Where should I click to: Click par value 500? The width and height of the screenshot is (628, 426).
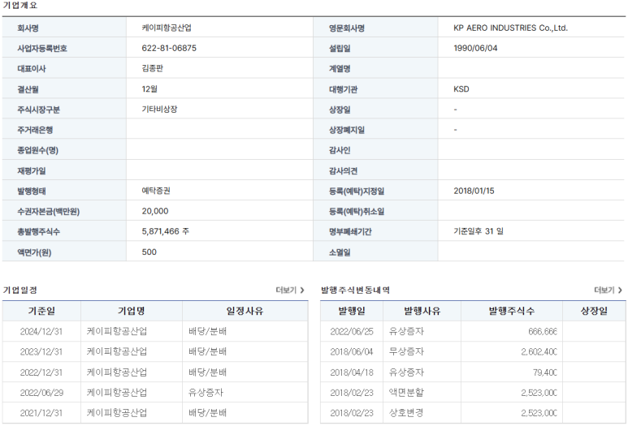coord(149,252)
